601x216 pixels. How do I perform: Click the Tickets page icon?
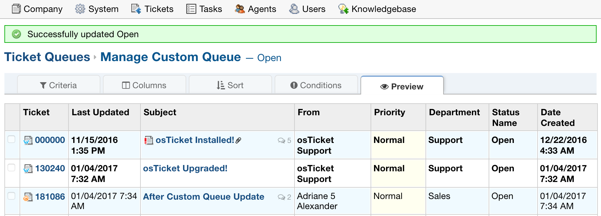coord(136,9)
